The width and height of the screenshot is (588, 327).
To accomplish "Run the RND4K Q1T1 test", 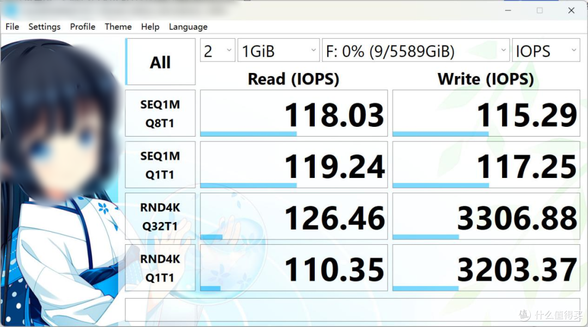I will click(160, 268).
